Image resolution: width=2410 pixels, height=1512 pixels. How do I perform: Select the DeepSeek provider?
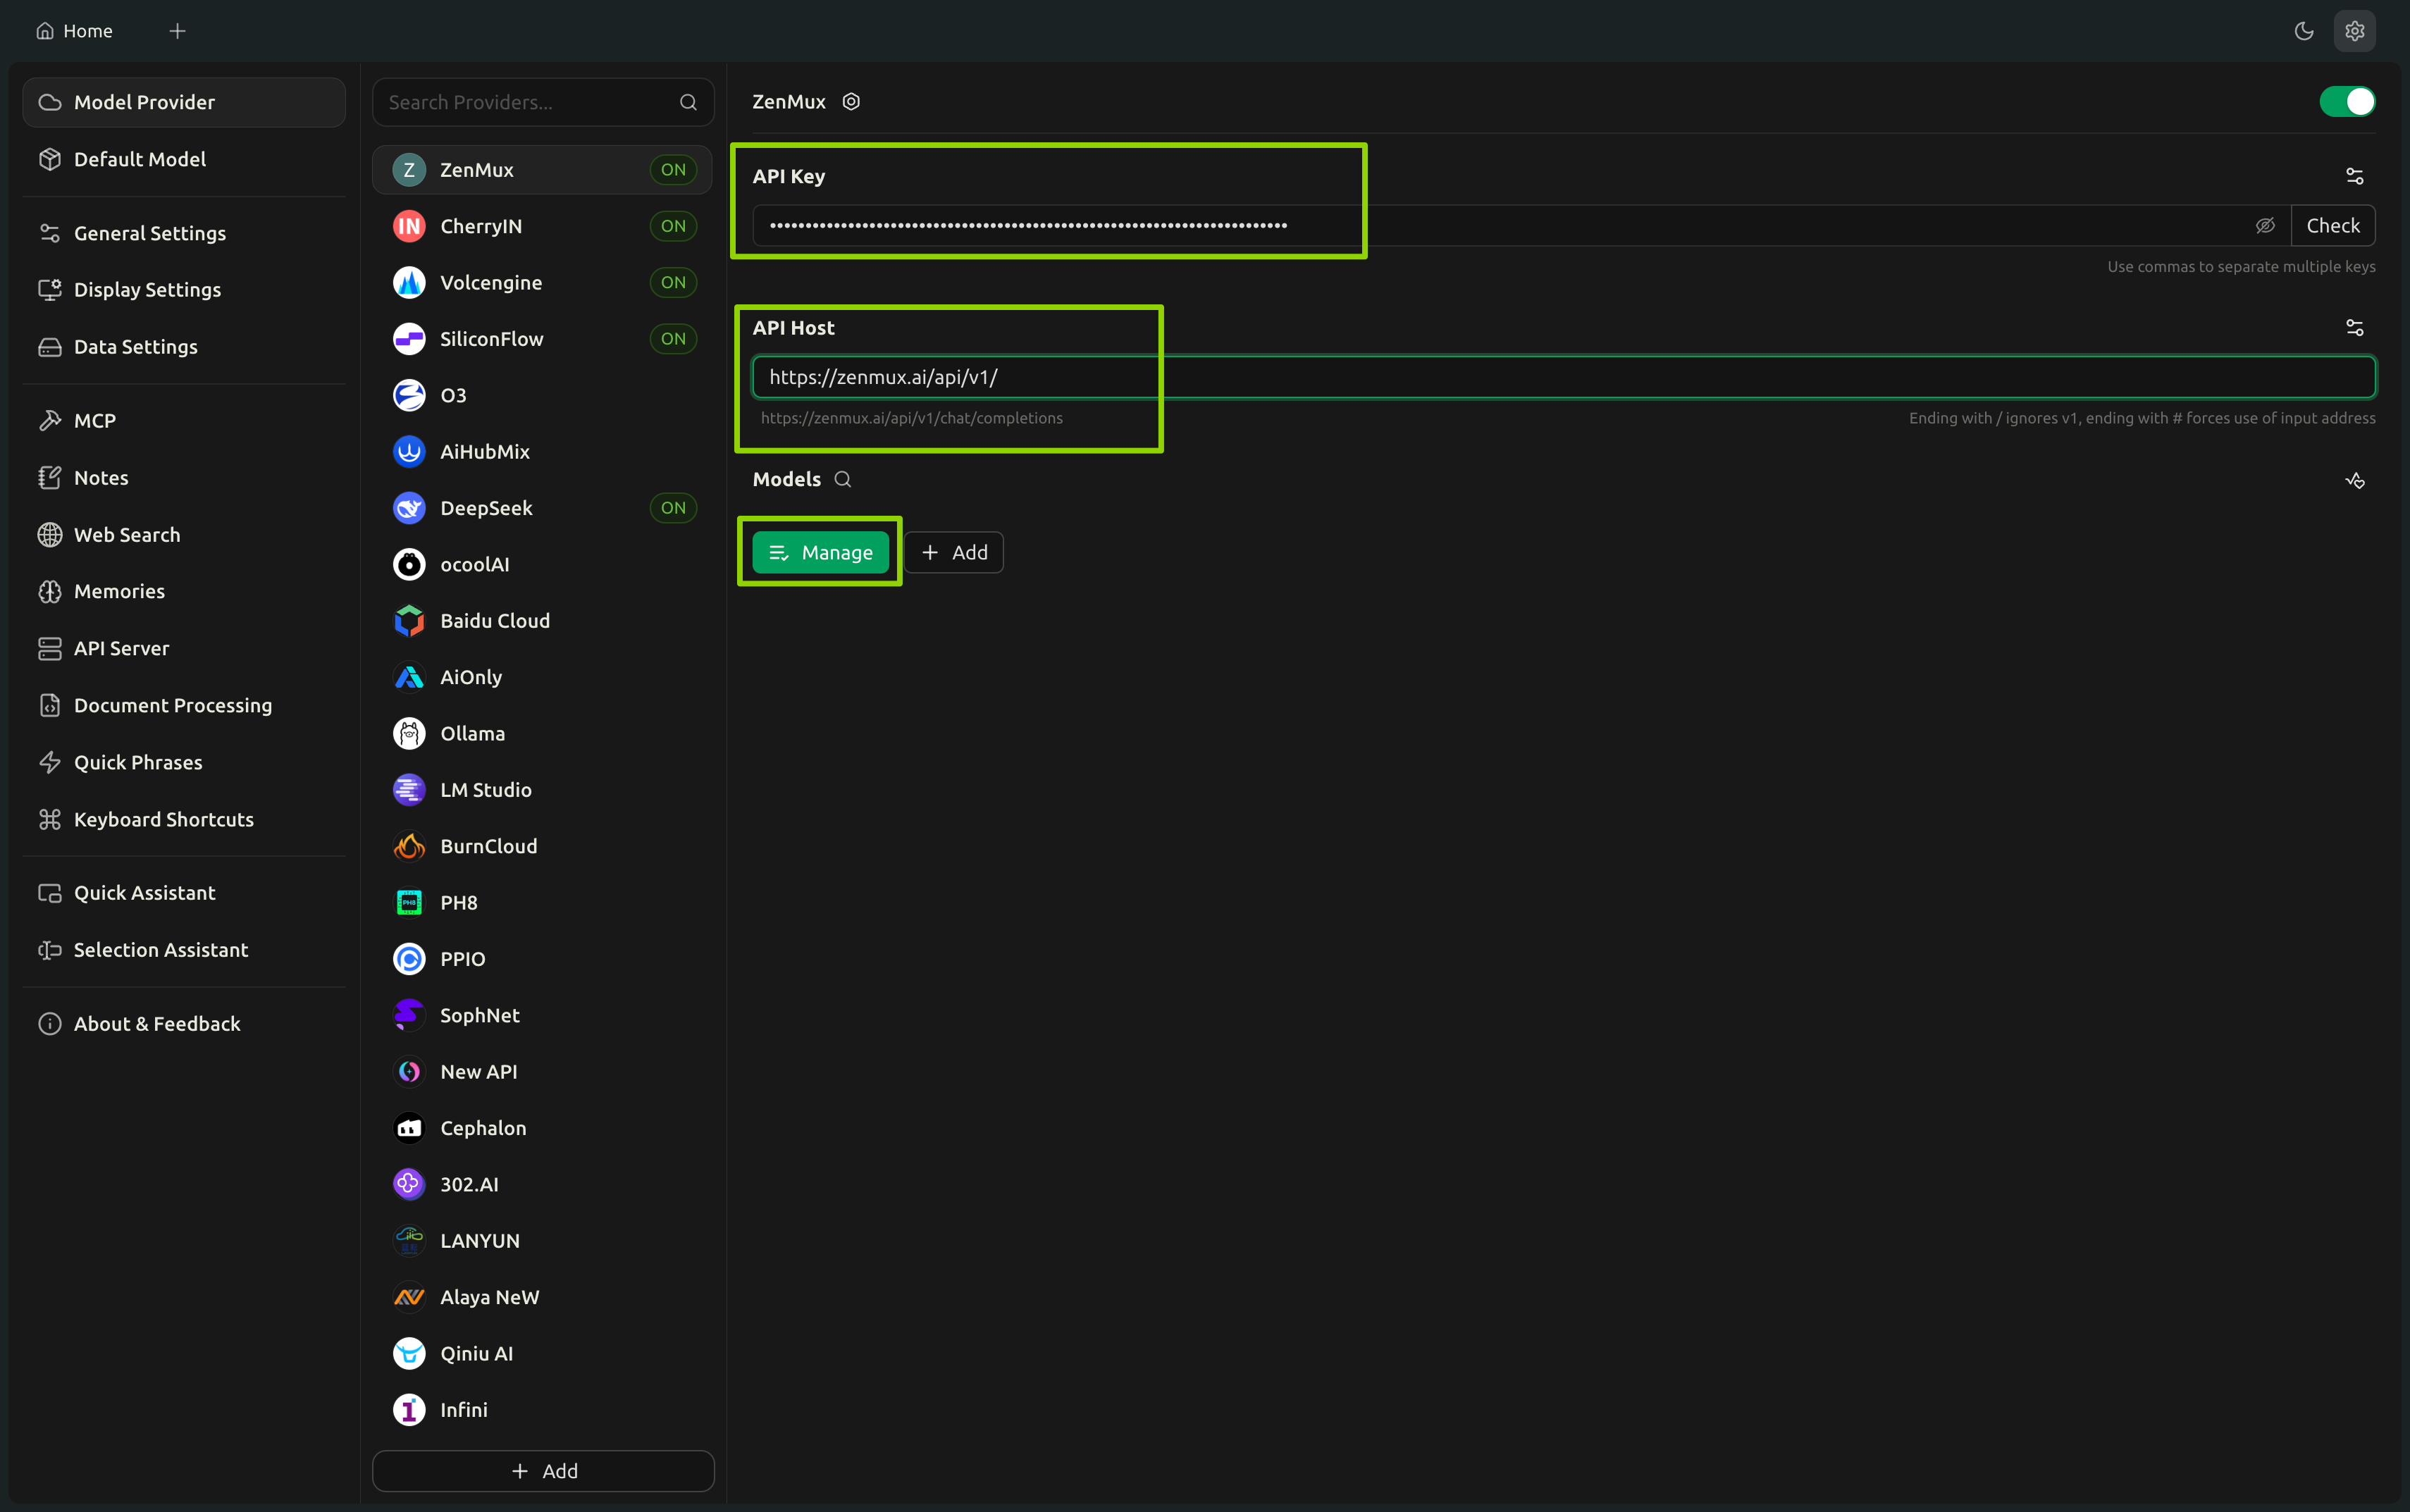click(542, 508)
